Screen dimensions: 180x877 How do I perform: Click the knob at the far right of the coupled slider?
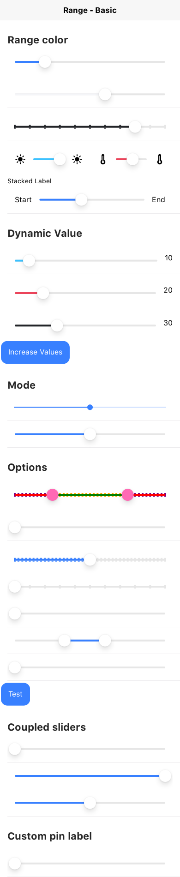[165, 776]
